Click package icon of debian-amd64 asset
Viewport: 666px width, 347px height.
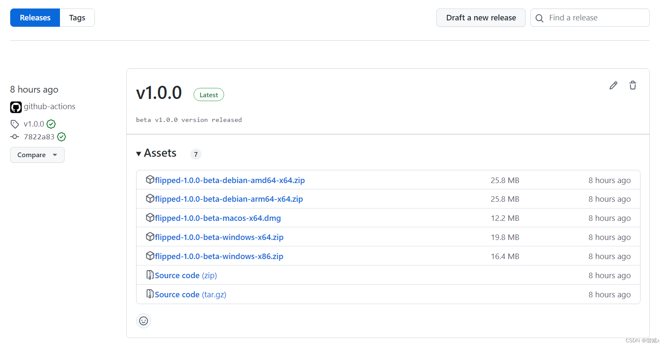coord(150,180)
